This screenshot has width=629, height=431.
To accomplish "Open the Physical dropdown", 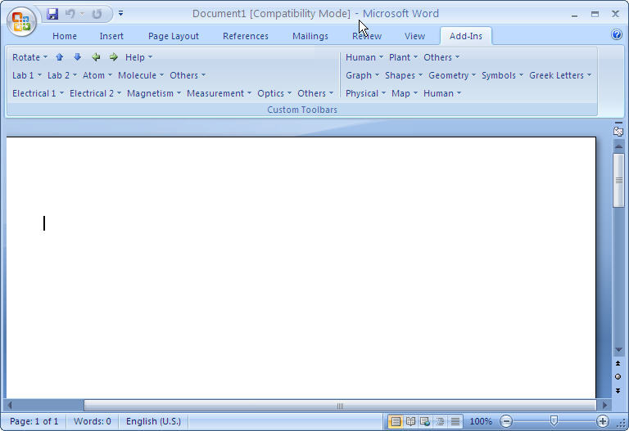I will pos(365,93).
